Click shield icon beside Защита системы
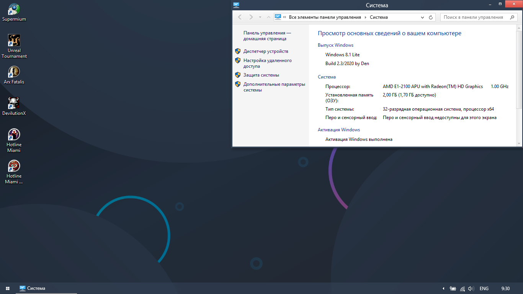The width and height of the screenshot is (523, 294). point(238,75)
